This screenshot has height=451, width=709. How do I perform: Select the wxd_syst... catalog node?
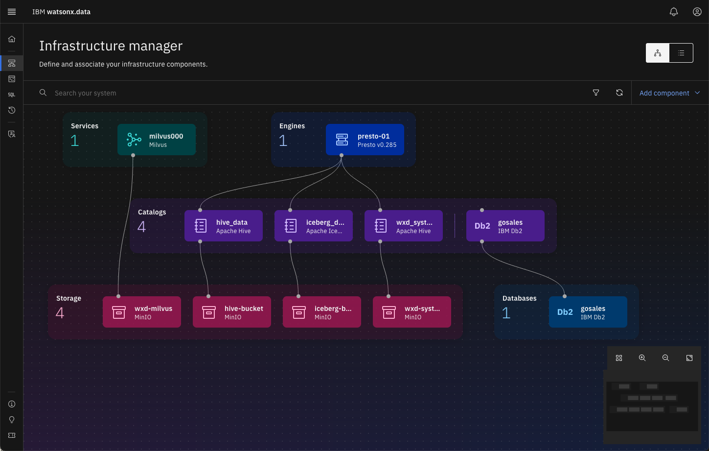(x=404, y=226)
